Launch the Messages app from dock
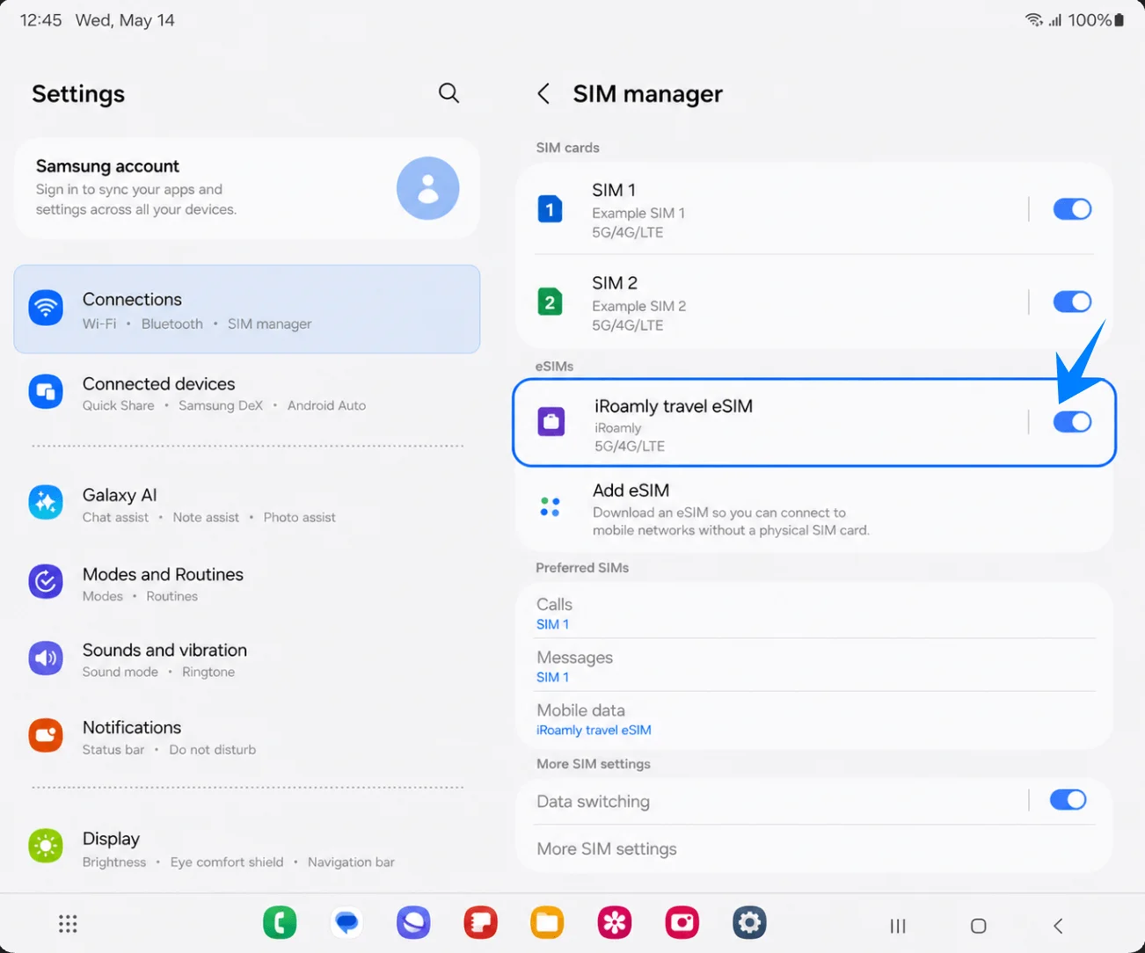Image resolution: width=1145 pixels, height=953 pixels. point(347,923)
